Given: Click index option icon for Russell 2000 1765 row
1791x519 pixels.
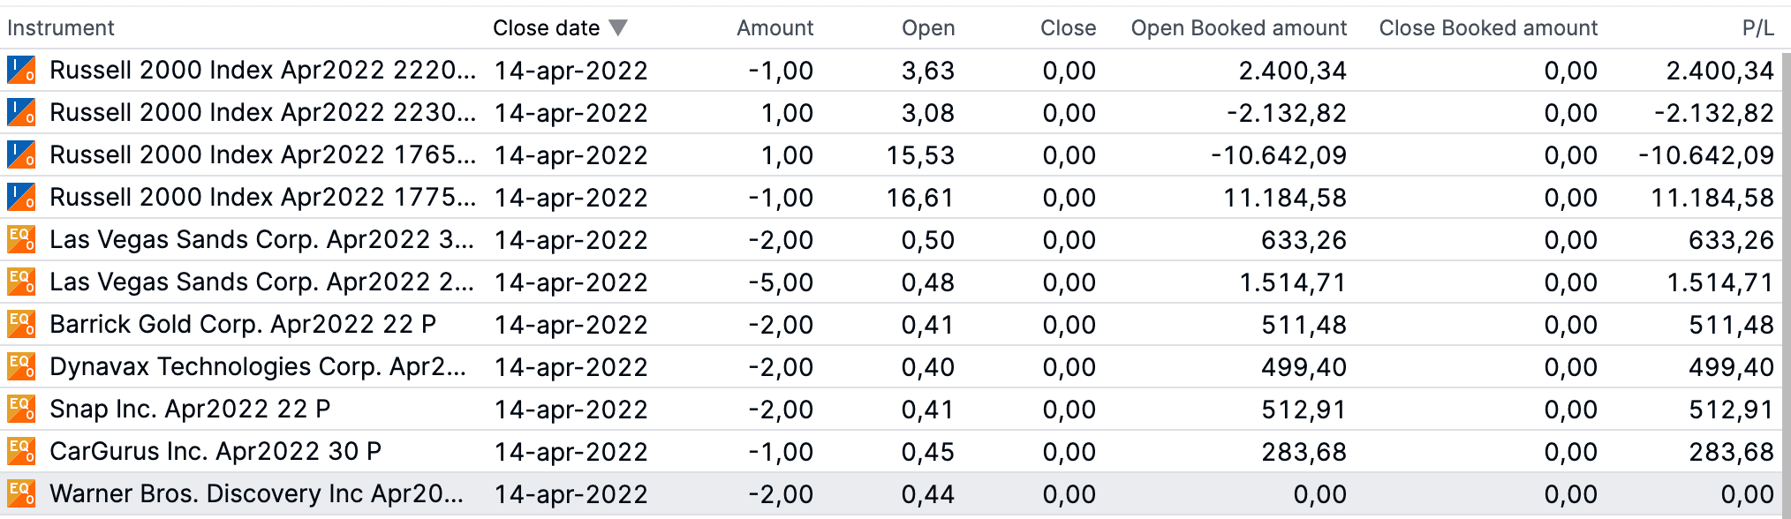Looking at the screenshot, I should [21, 154].
